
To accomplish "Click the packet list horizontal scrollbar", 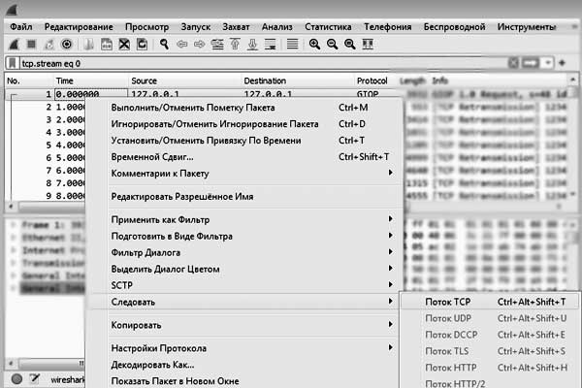I will click(x=52, y=207).
